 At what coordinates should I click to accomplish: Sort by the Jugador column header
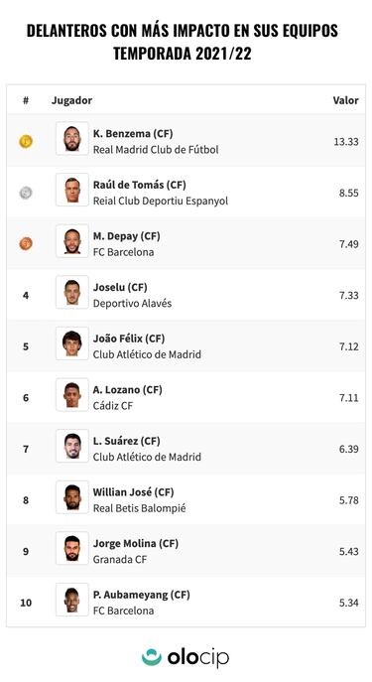point(71,100)
